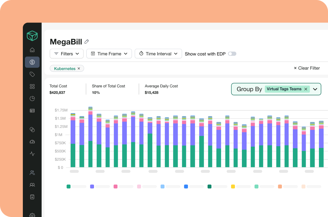Click the pie chart icon in sidebar
Image resolution: width=328 pixels, height=217 pixels.
point(32,99)
